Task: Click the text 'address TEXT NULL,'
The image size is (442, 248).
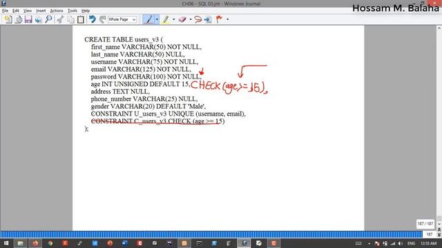Action: coord(120,92)
